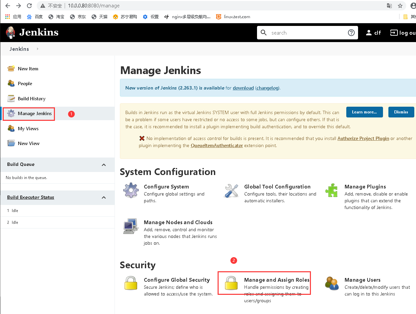Click the New View folder icon
The height and width of the screenshot is (314, 416).
coord(11,143)
